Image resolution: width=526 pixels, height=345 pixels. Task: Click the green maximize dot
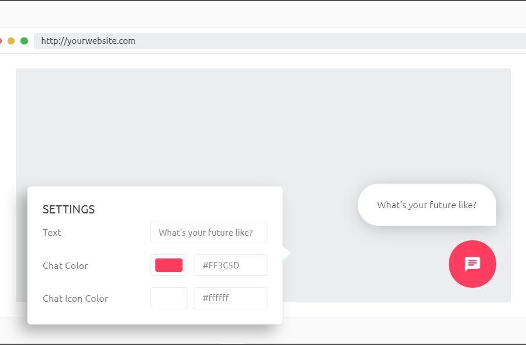pyautogui.click(x=24, y=41)
